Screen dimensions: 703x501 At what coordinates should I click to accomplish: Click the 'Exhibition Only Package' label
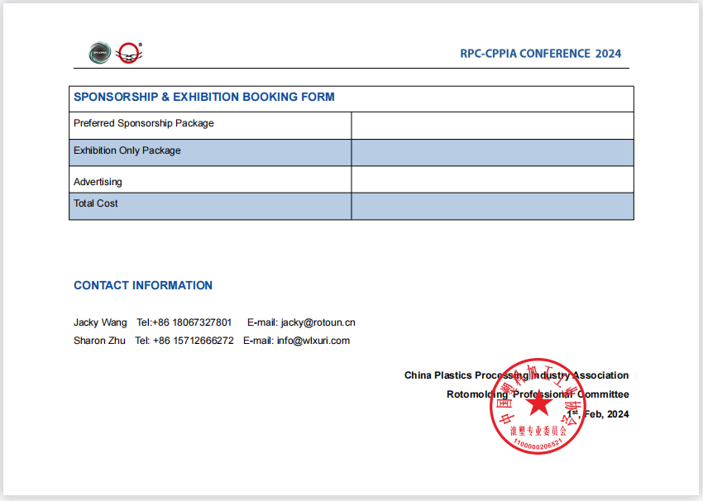point(127,150)
